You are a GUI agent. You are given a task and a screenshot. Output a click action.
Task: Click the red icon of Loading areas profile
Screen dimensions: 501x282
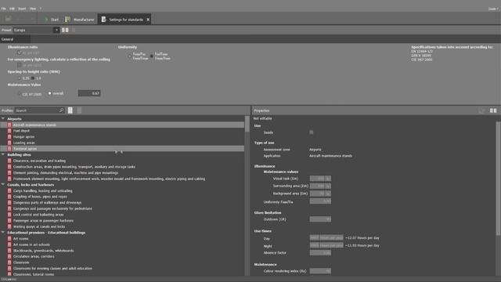coord(9,143)
